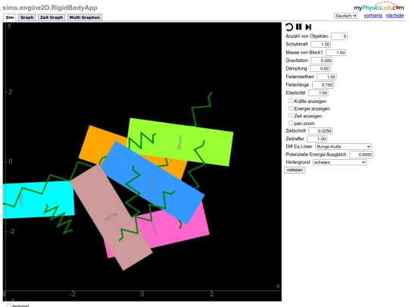Pause the simulation
This screenshot has width=409, height=307.
pyautogui.click(x=299, y=27)
